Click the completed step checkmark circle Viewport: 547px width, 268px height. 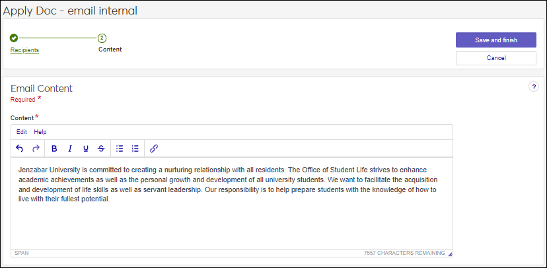click(14, 38)
